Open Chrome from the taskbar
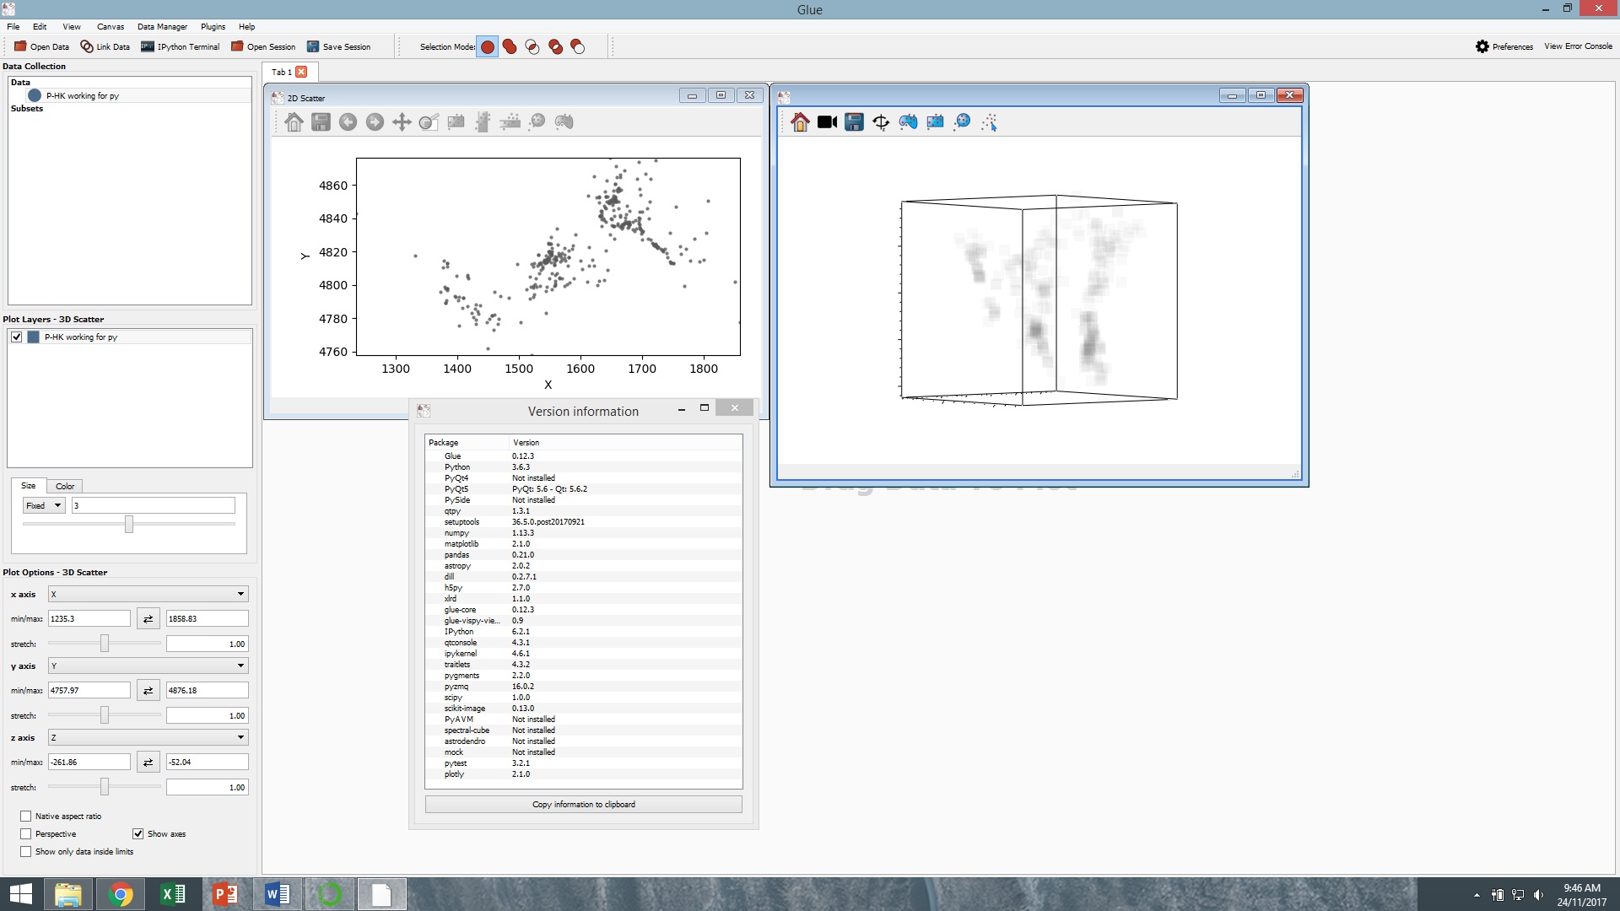 [121, 894]
